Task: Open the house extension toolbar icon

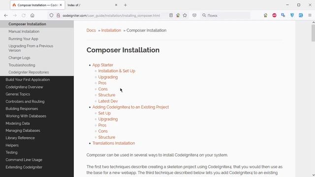Action: [x=266, y=15]
